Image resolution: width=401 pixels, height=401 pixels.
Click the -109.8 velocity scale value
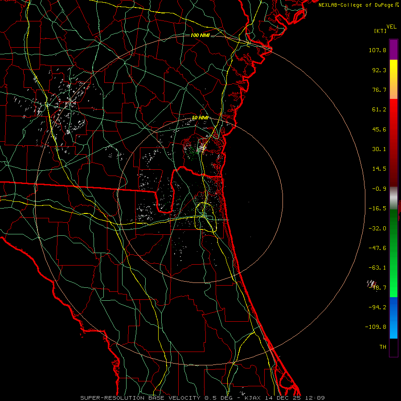click(x=376, y=327)
